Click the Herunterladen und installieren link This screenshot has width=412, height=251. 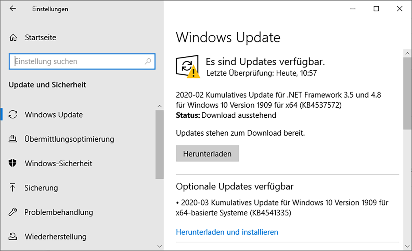coord(227,232)
